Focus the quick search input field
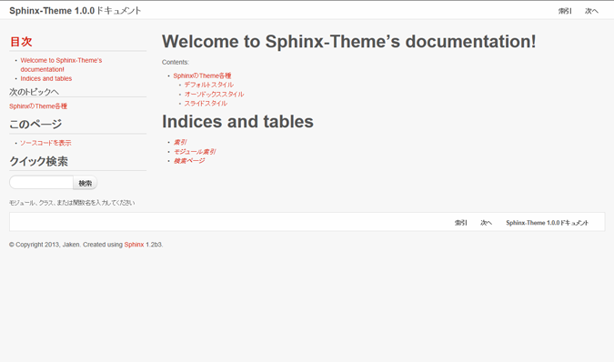 pyautogui.click(x=42, y=183)
